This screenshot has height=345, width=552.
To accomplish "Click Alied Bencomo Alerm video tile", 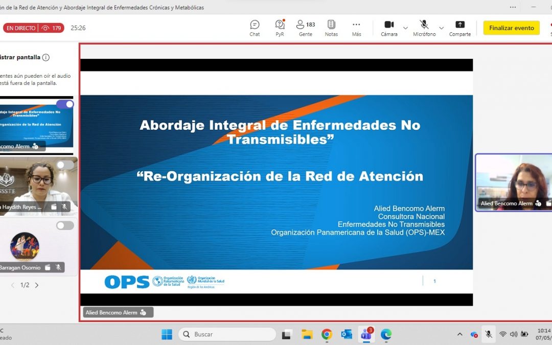I will (x=514, y=182).
